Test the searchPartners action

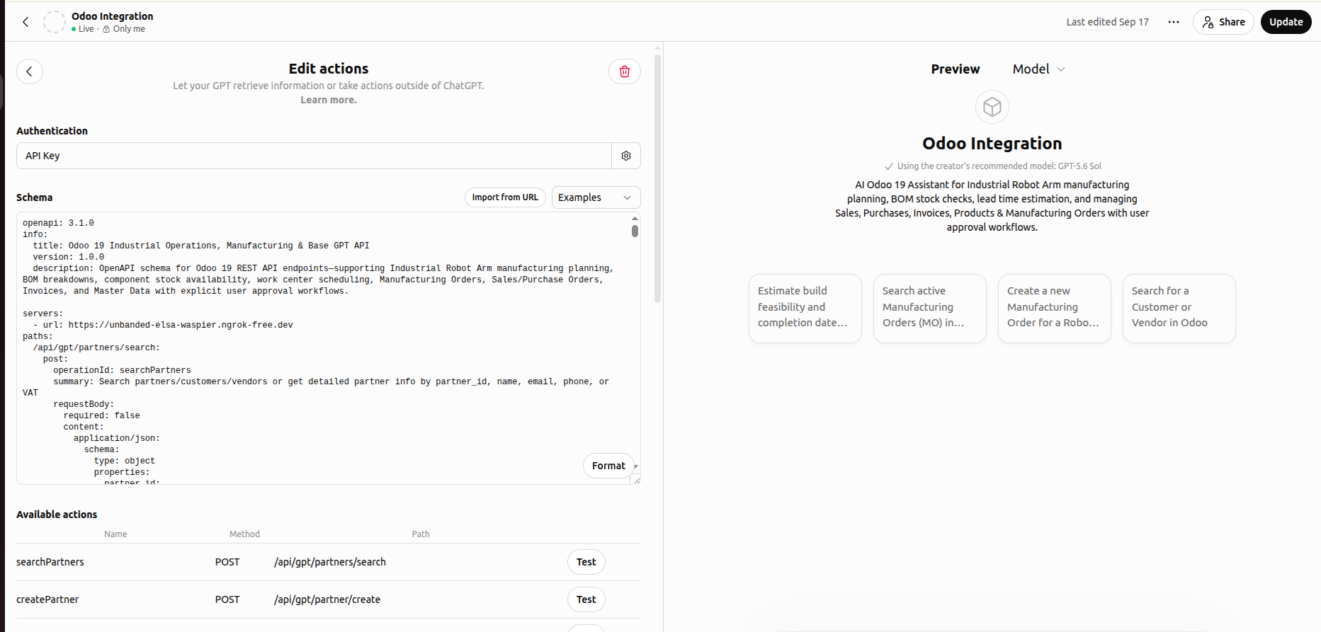tap(586, 562)
